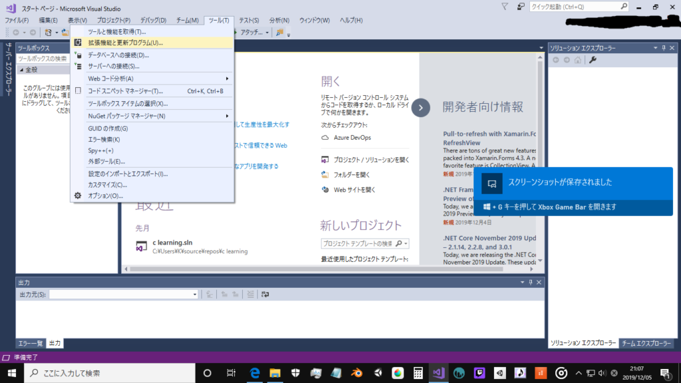This screenshot has height=383, width=681.
Task: Open the プロジェクト / ソリューションを開く link
Action: [371, 160]
